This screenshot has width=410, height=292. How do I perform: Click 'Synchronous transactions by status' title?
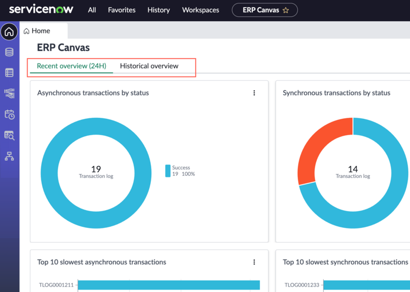[x=336, y=93]
